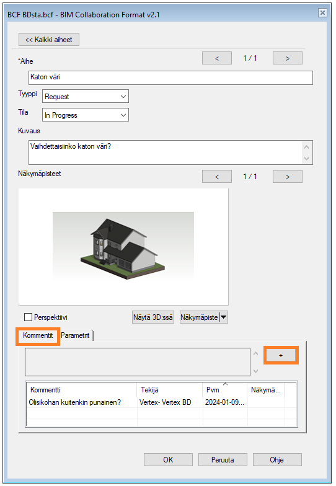Sort by the Kommentti column header
Screen dimensions: 336x486
82,390
